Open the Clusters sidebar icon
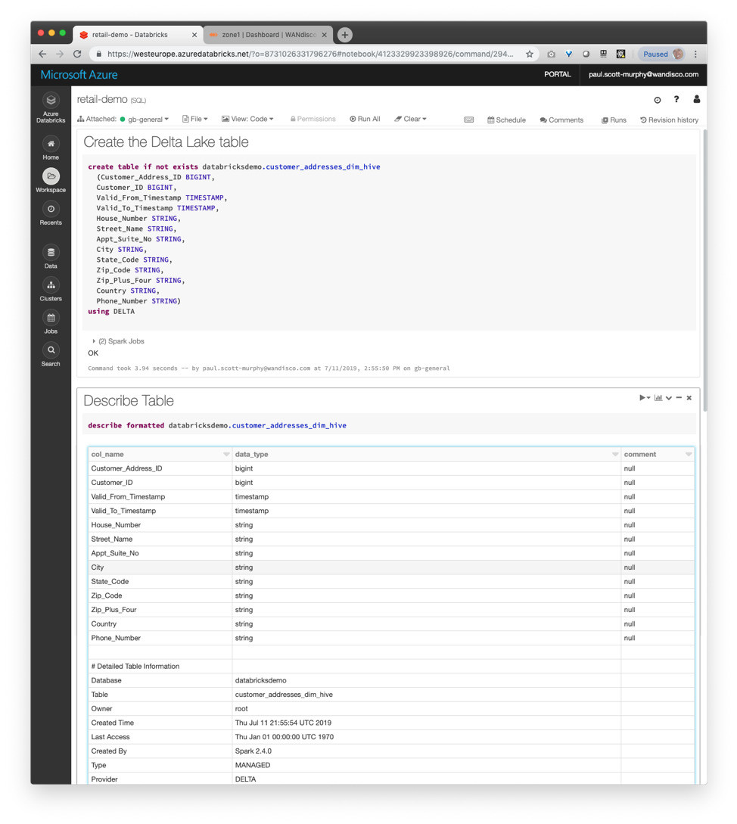The height and width of the screenshot is (824, 737). [51, 286]
